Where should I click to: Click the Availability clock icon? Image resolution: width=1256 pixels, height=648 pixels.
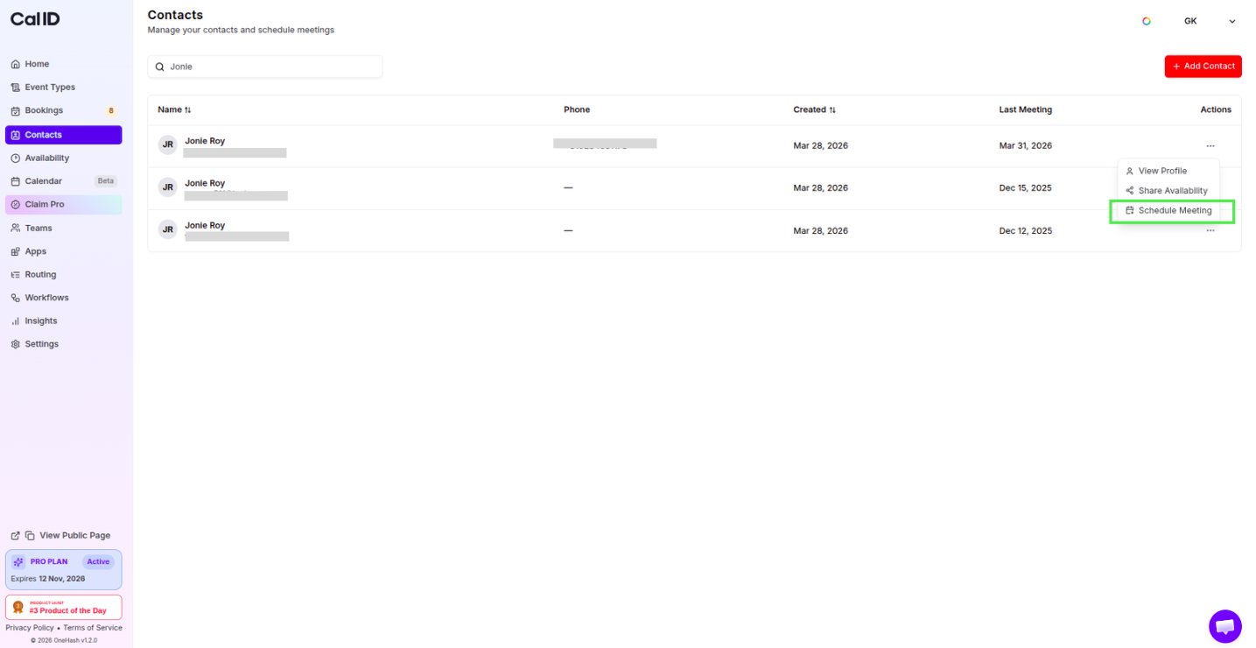(16, 158)
